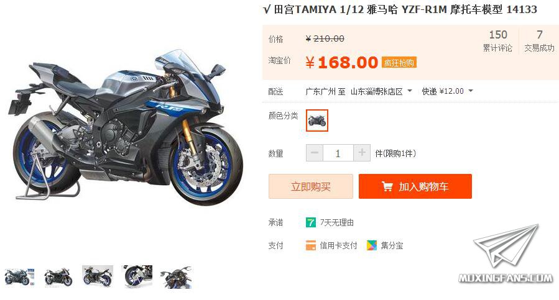The height and width of the screenshot is (300, 559).
Task: Decrease quantity with the minus button
Action: 315,153
